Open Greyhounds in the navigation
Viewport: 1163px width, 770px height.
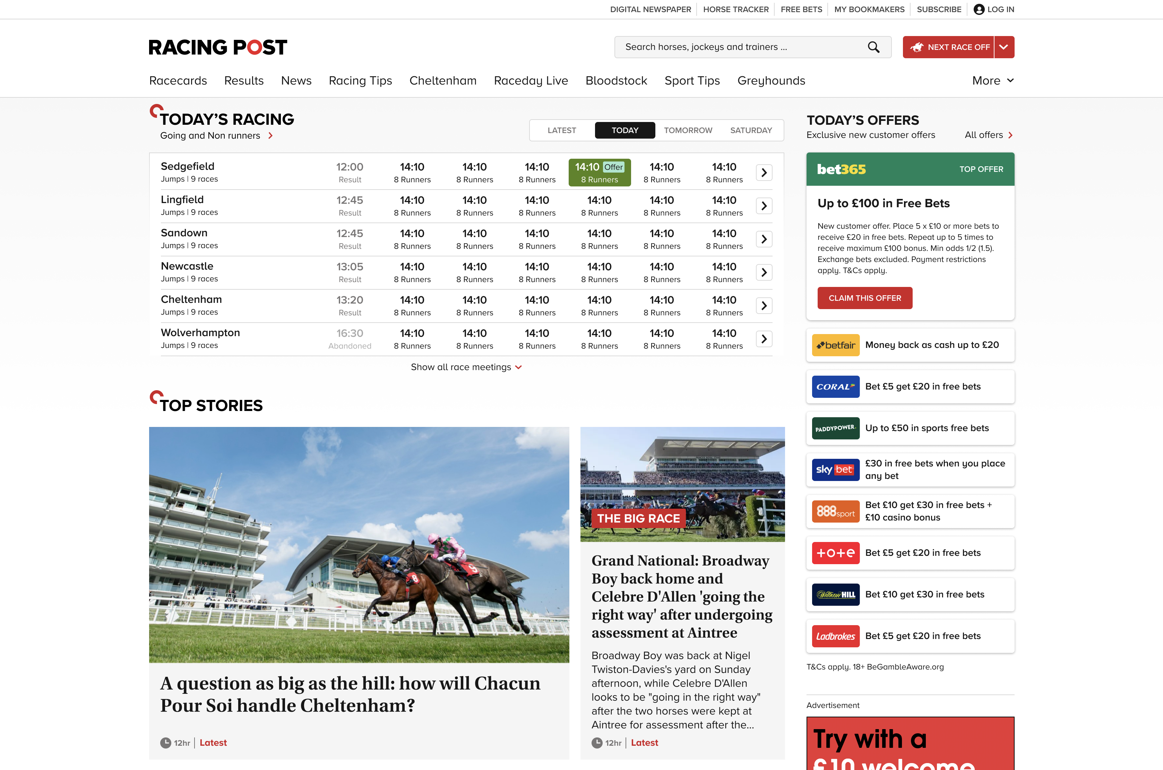coord(771,80)
